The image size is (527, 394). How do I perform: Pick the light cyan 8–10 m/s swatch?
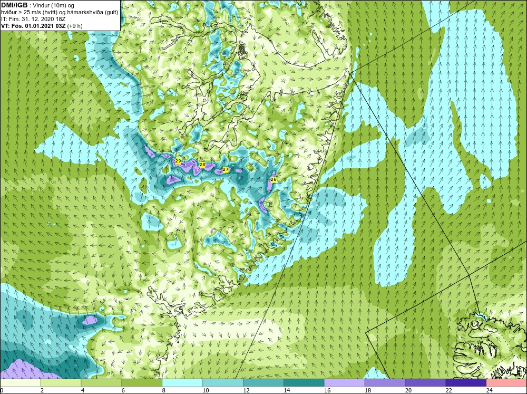[x=182, y=383]
